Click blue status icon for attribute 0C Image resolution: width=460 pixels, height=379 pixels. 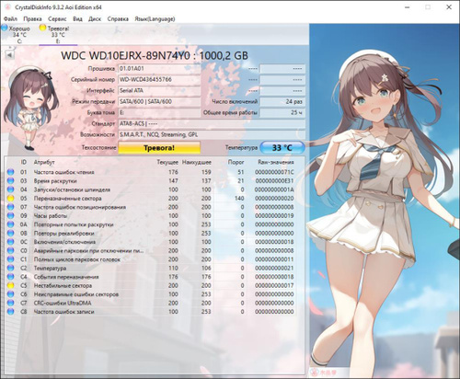(11, 242)
